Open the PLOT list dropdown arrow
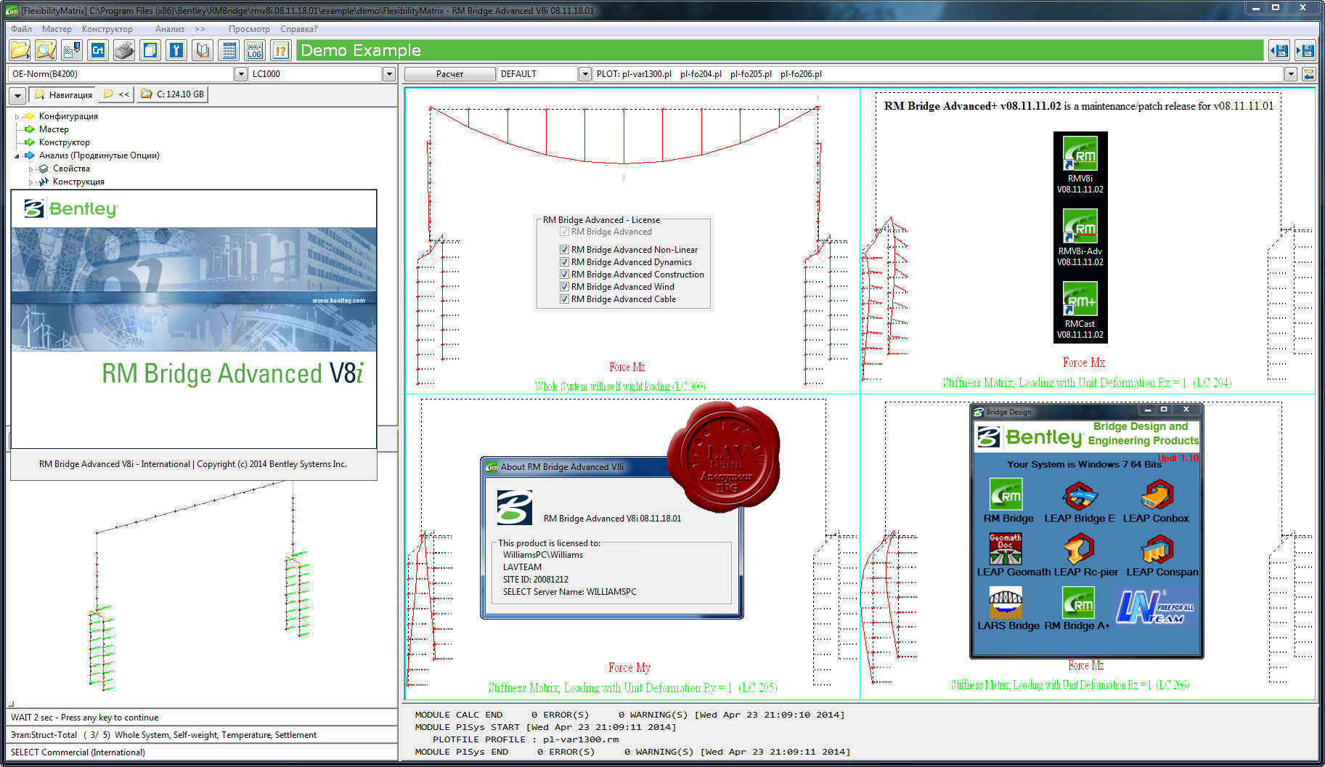 coord(1291,74)
